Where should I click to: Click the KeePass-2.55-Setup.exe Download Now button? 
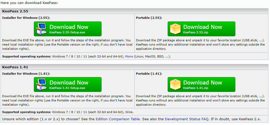[x=68, y=29]
